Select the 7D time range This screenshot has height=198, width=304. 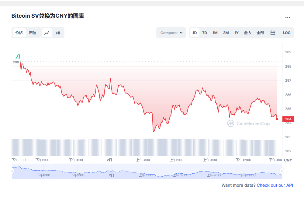205,33
